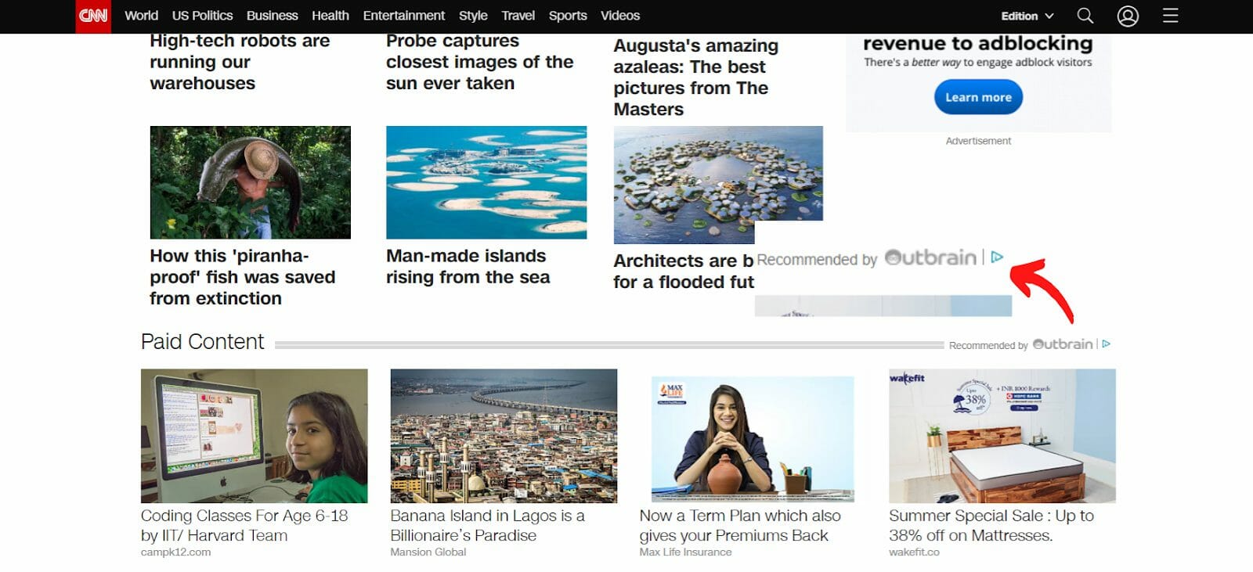The image size is (1253, 572).
Task: Open the user account profile icon
Action: click(1128, 16)
